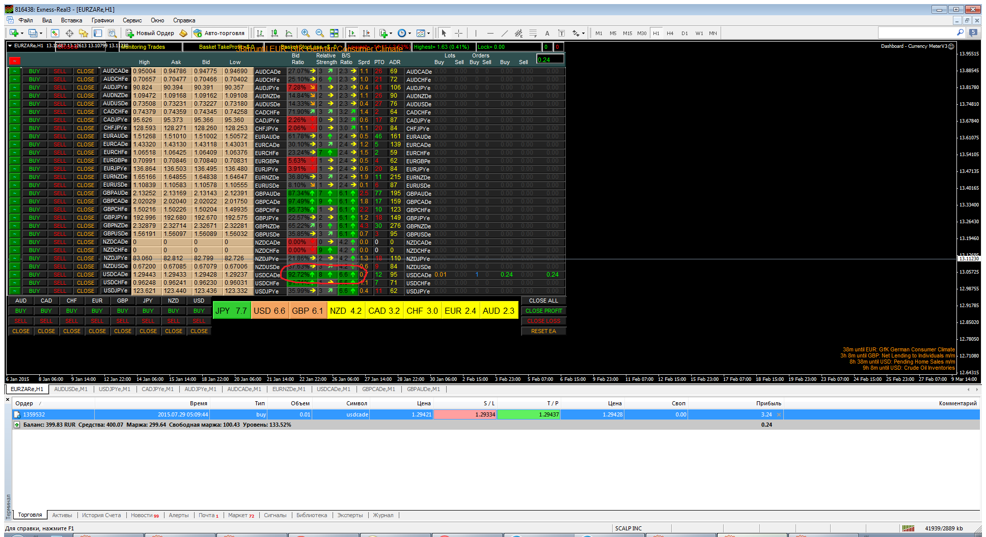Expand the new chart dropdown arrow

(22, 34)
